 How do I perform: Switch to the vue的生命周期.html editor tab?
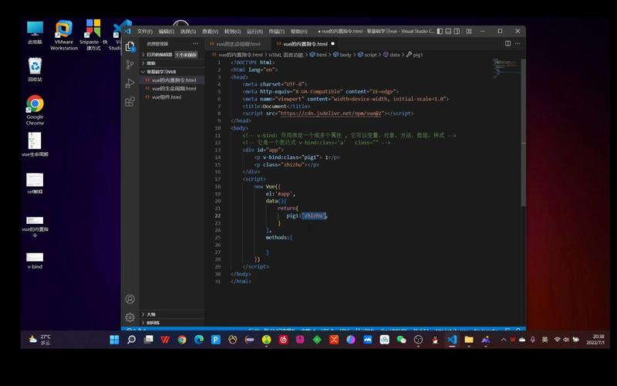click(238, 44)
